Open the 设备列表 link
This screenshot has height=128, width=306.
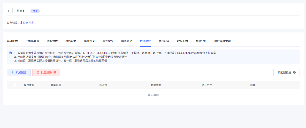(28, 23)
